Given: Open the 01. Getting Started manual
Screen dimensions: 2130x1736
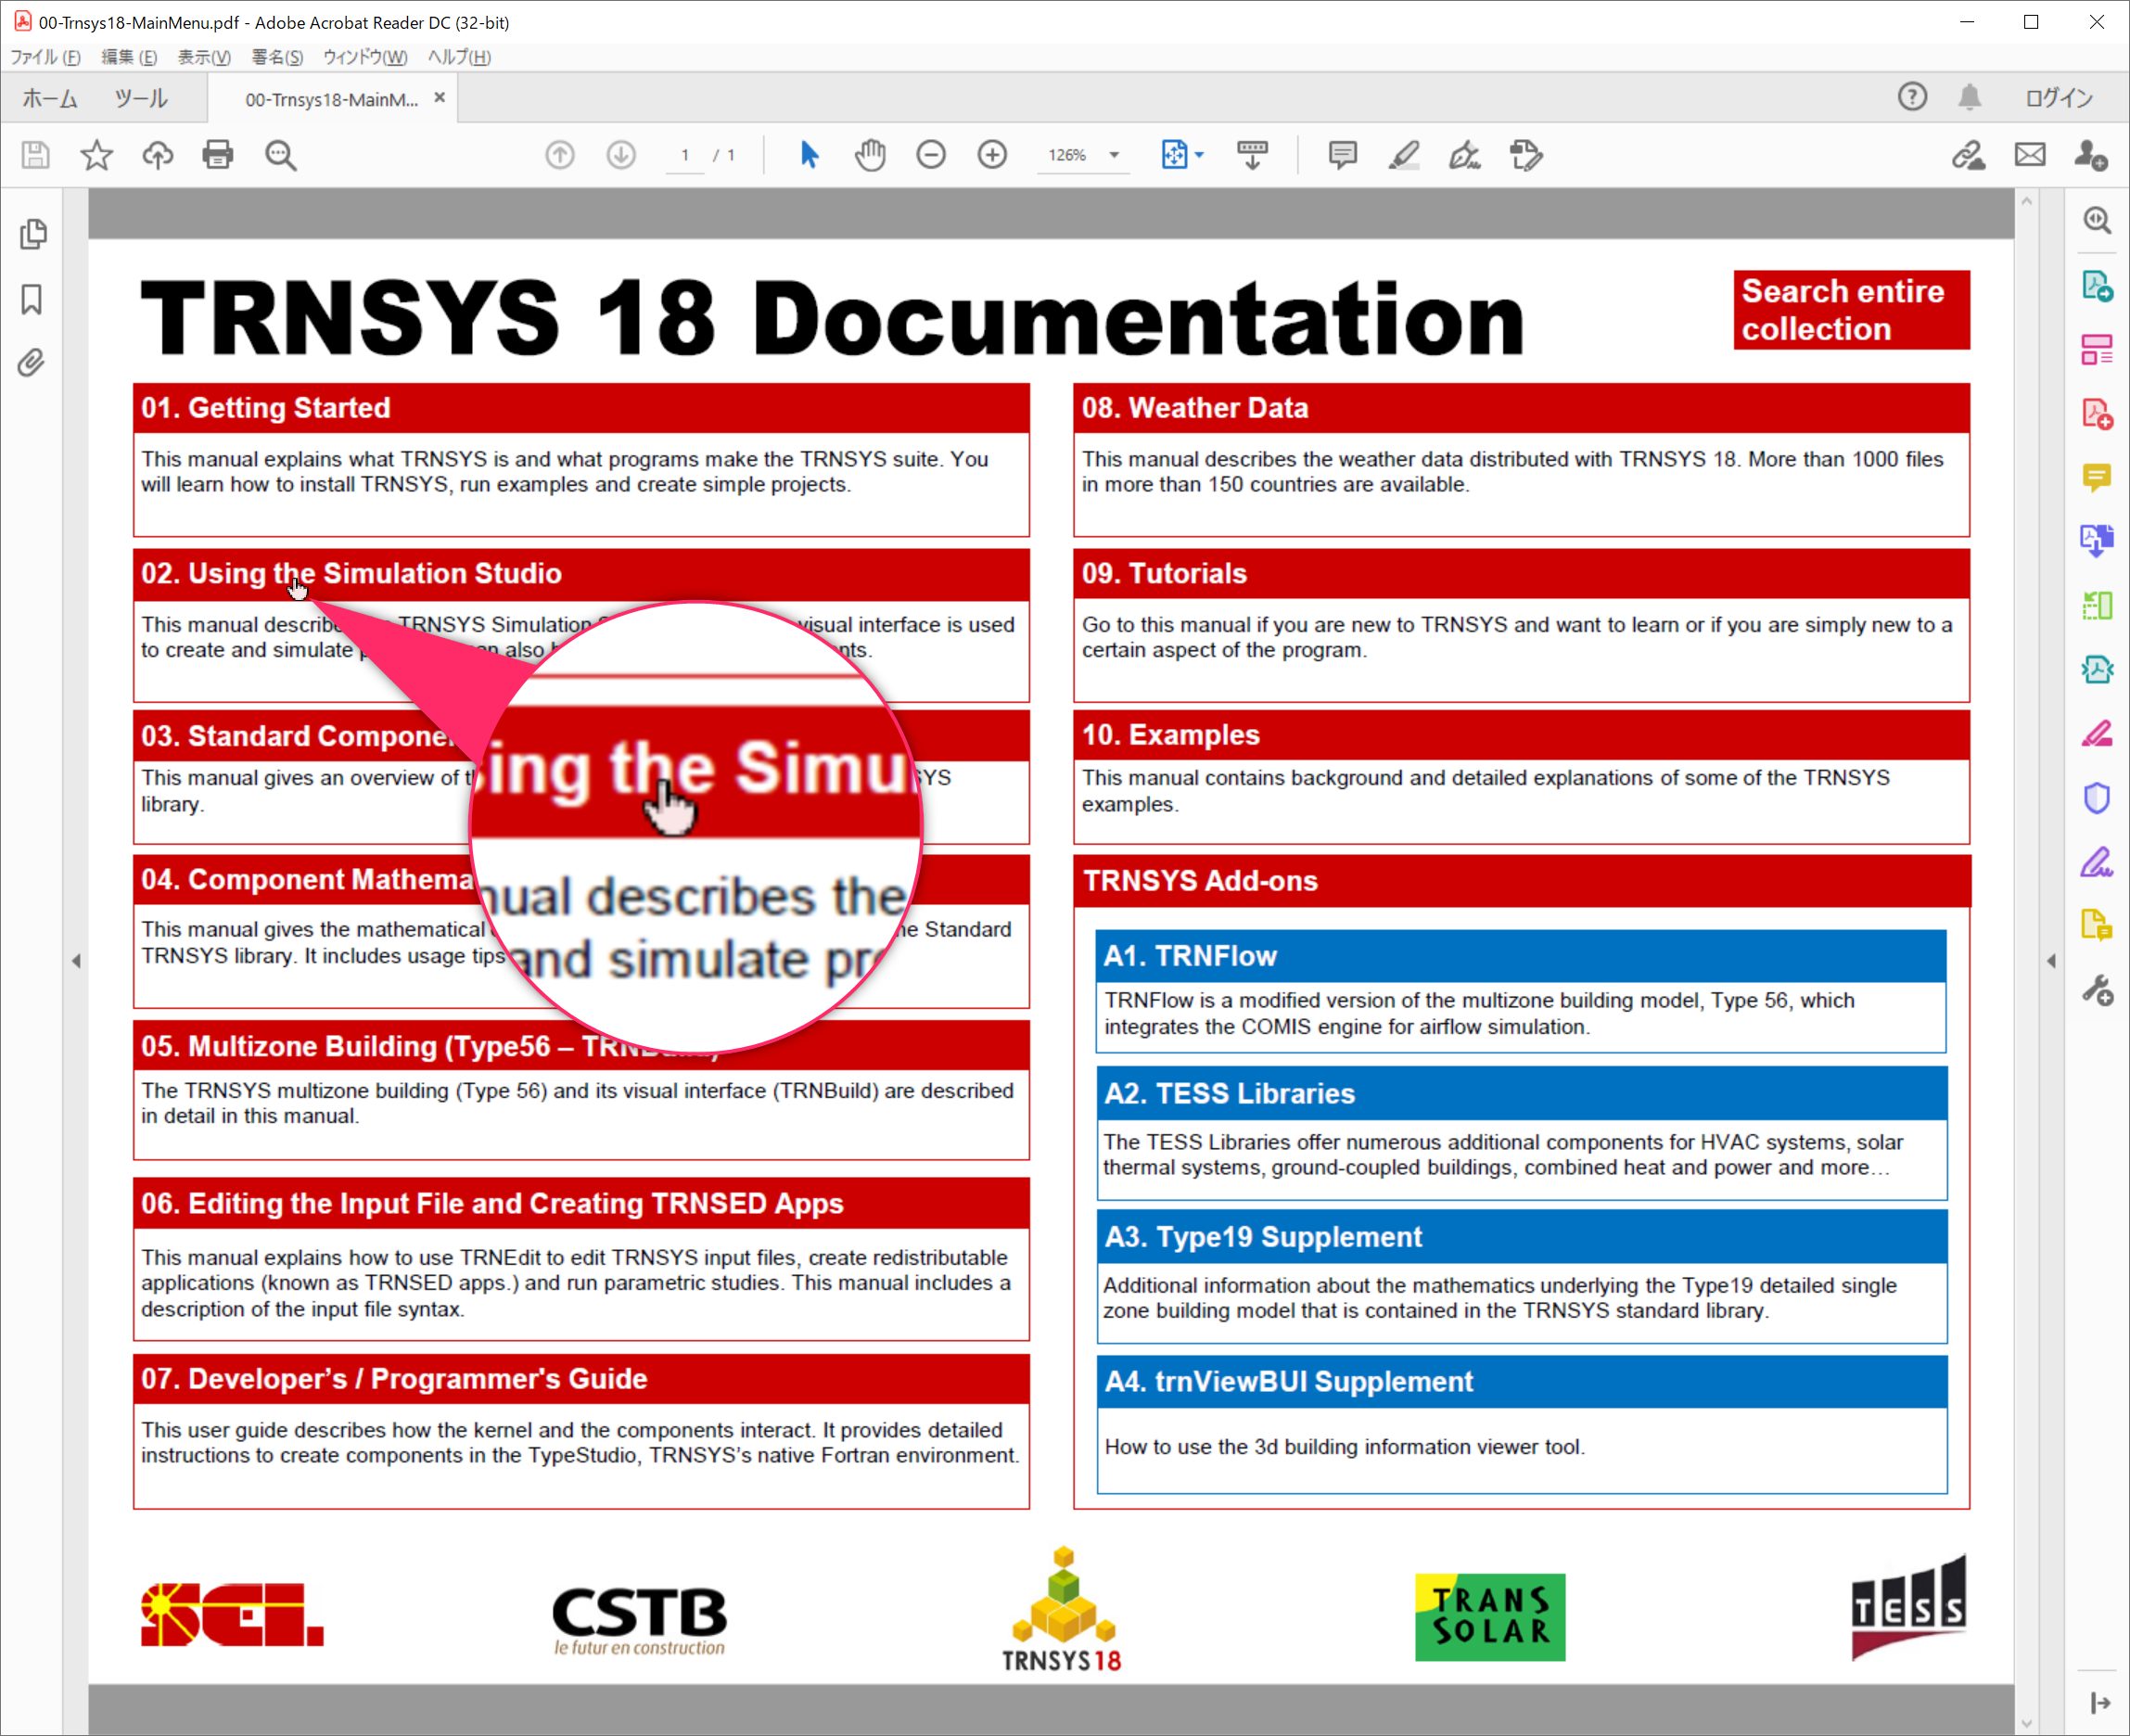Looking at the screenshot, I should (x=581, y=408).
